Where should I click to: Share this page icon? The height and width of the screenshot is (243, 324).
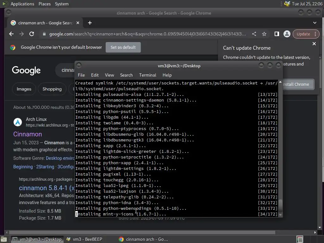[254, 34]
